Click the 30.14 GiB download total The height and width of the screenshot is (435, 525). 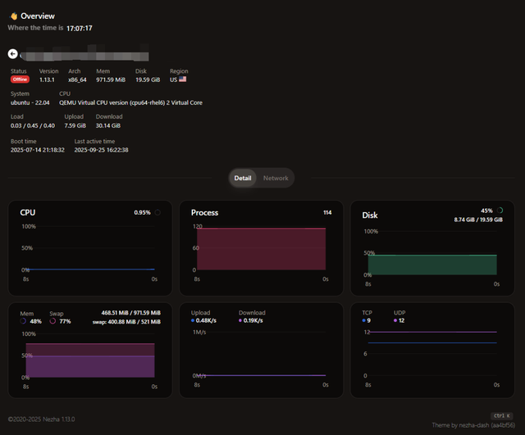coord(108,125)
